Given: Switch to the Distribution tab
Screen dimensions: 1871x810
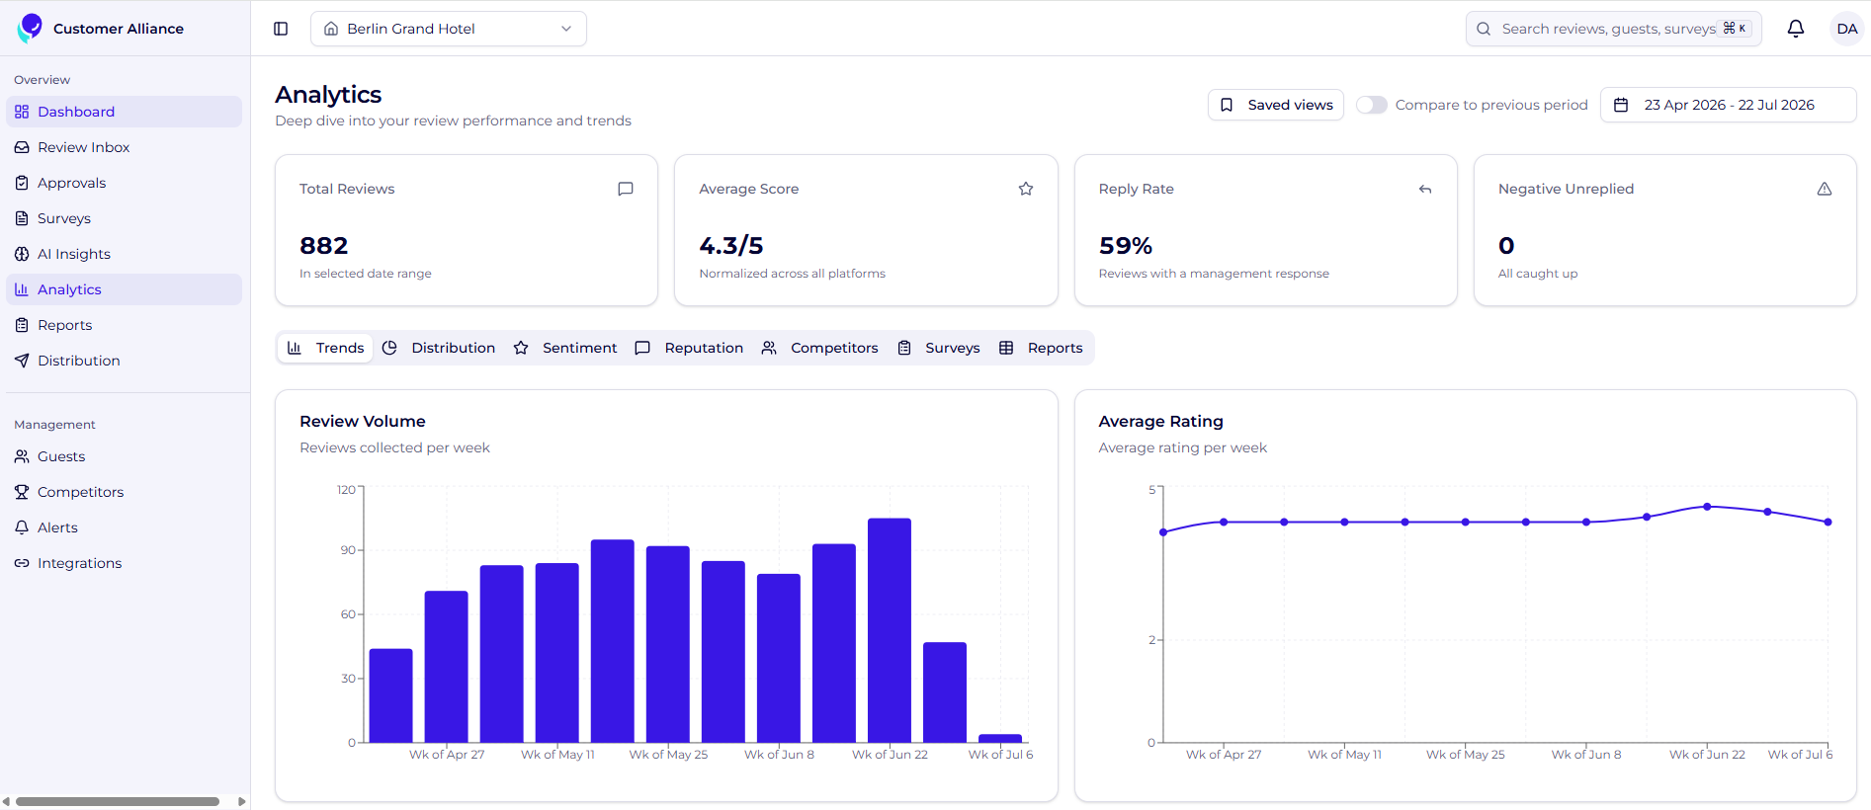Looking at the screenshot, I should 438,348.
